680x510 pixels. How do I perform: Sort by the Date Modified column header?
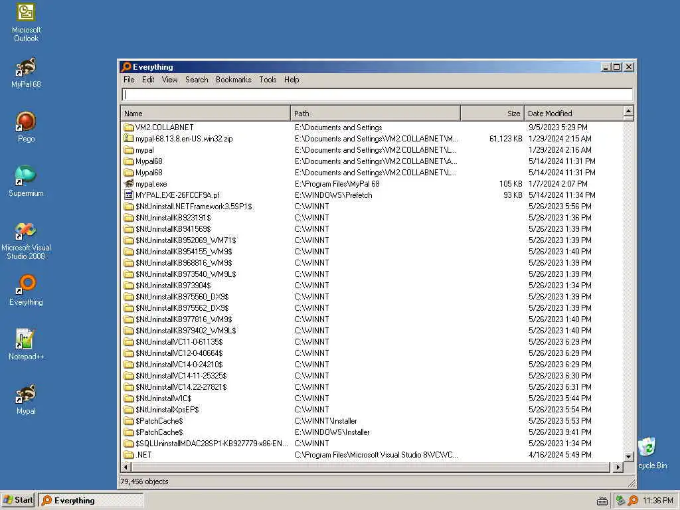573,114
